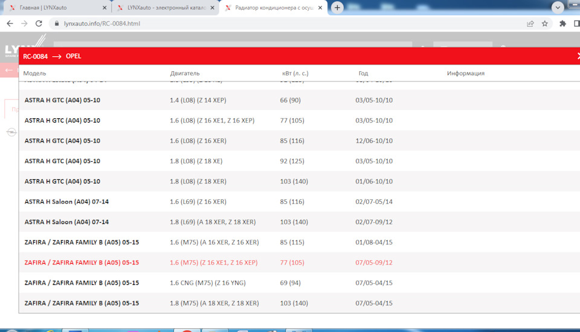Click power value 69 (94)
This screenshot has width=580, height=332.
(x=291, y=283)
